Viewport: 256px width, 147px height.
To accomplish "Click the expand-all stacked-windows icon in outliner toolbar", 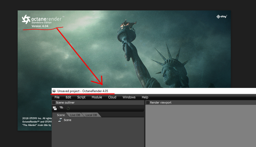I will (55, 108).
